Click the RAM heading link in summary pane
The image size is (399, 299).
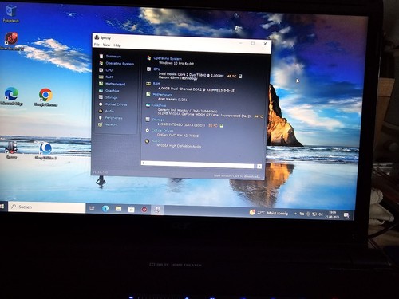tap(156, 84)
